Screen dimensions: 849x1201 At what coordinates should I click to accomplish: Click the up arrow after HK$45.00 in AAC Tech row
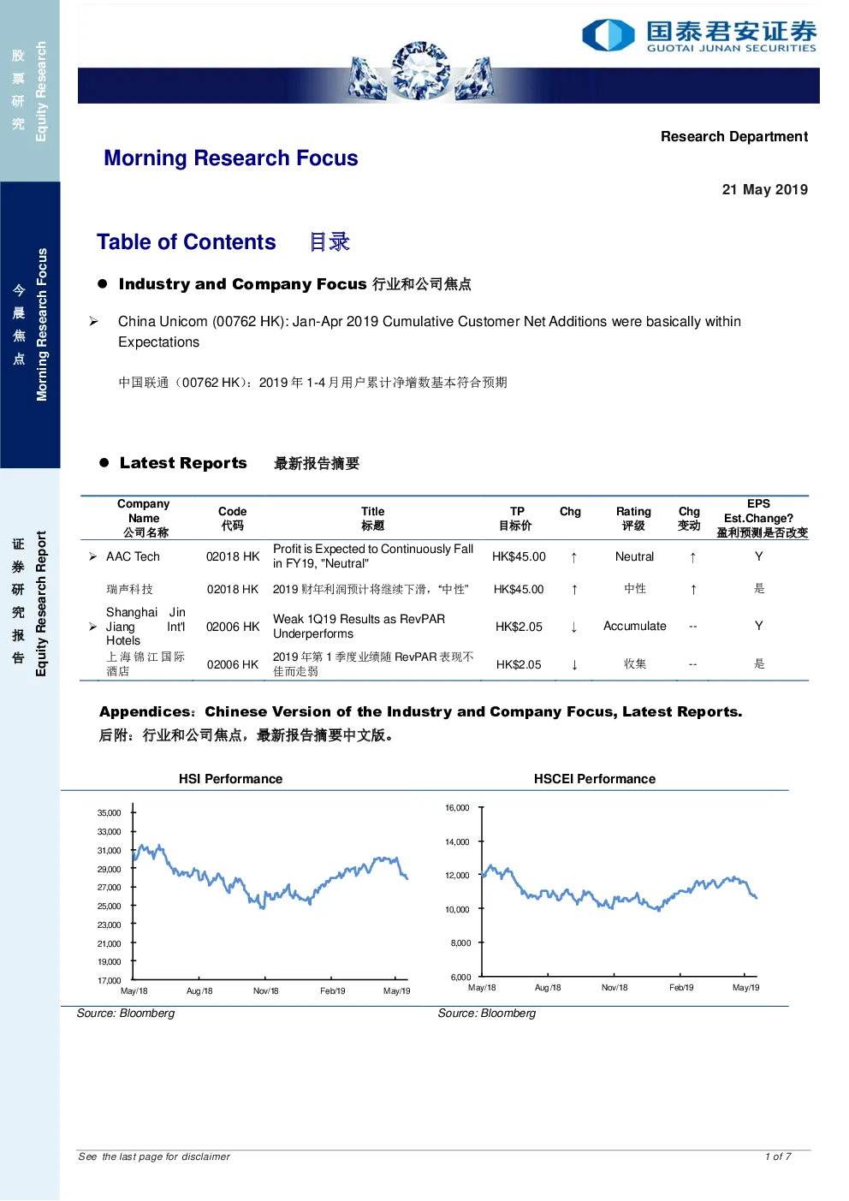(573, 557)
